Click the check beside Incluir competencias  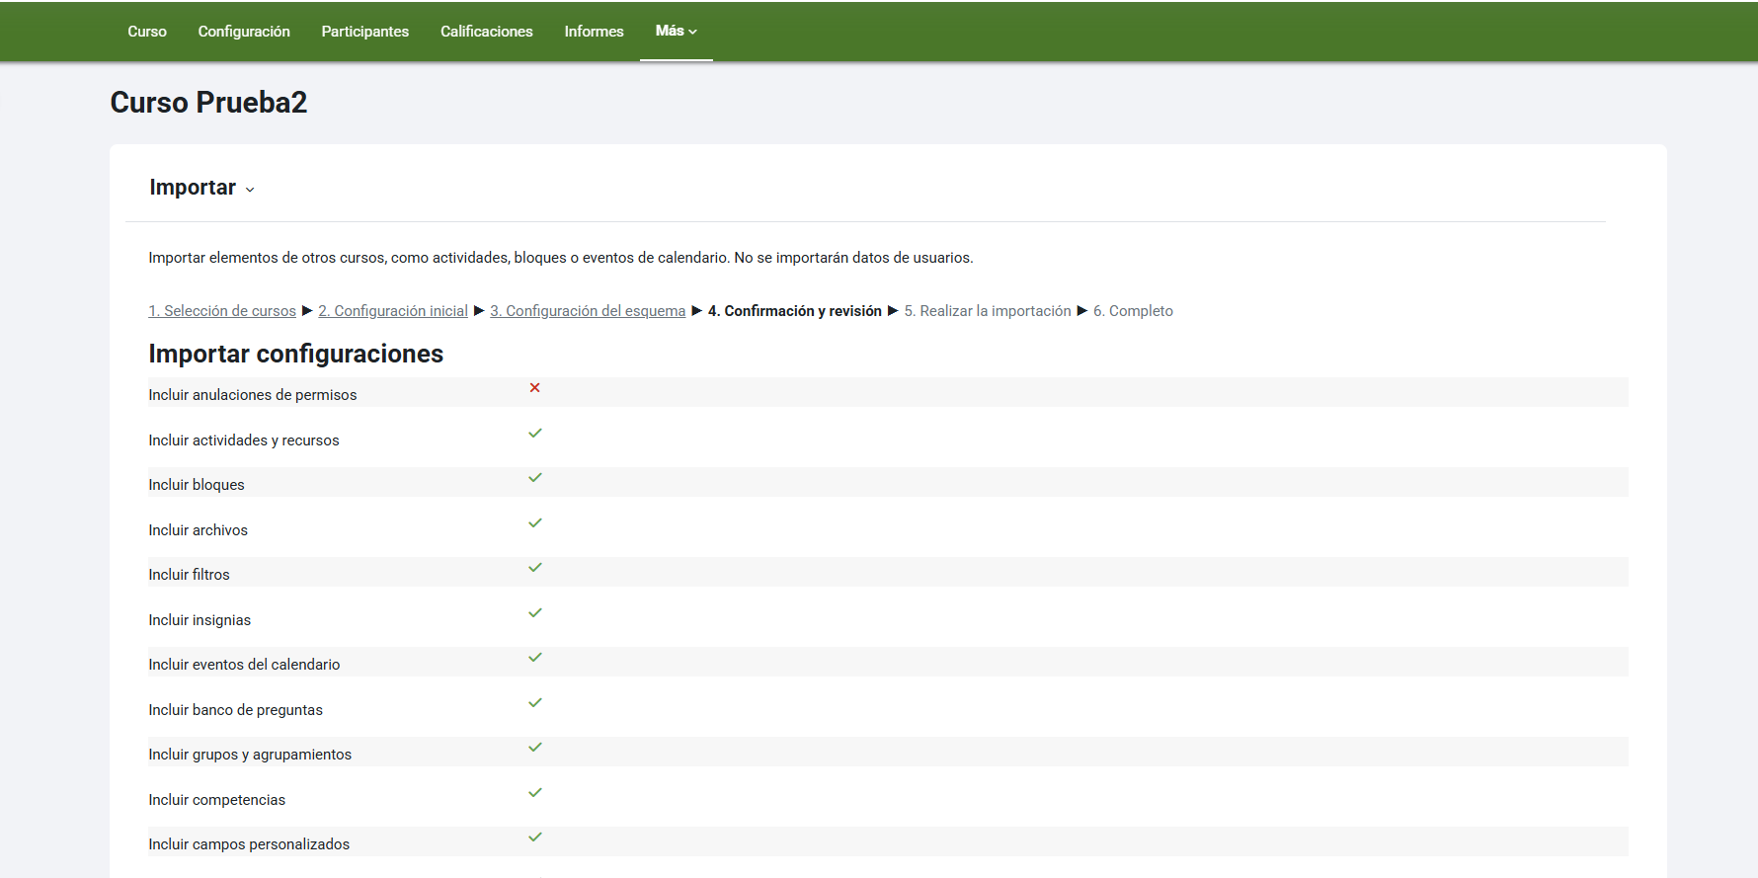pyautogui.click(x=534, y=793)
